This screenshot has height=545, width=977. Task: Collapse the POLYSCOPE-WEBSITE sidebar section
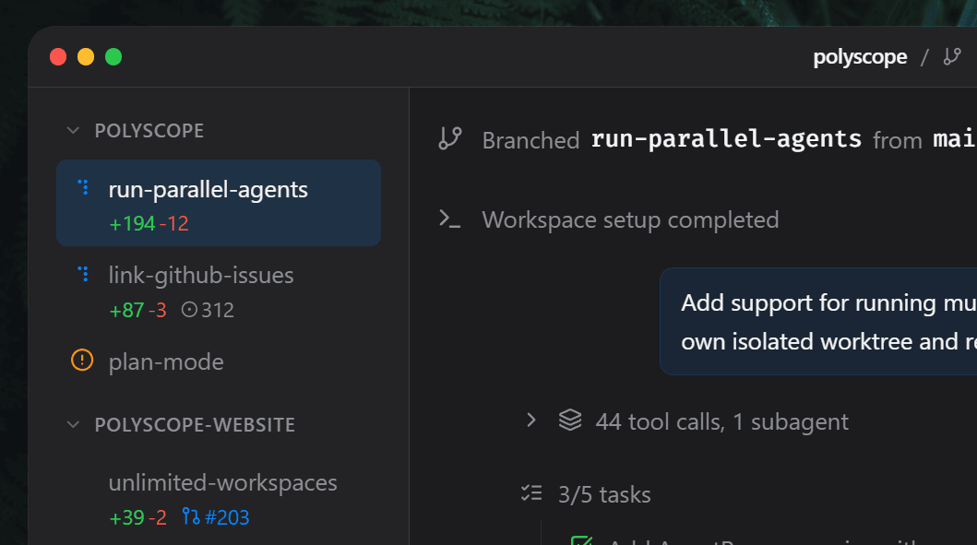coord(73,425)
